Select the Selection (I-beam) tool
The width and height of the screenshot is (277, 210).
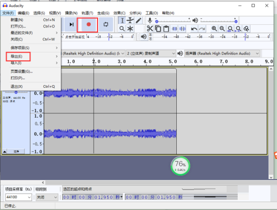[x=122, y=20]
